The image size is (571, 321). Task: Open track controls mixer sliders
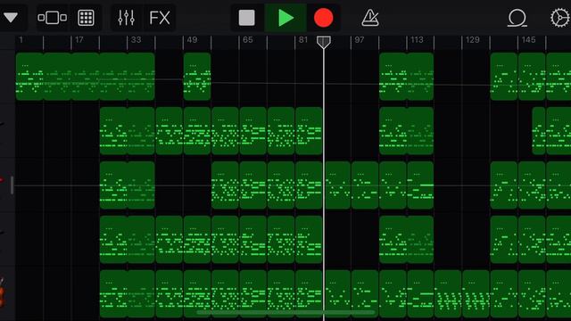click(x=126, y=18)
